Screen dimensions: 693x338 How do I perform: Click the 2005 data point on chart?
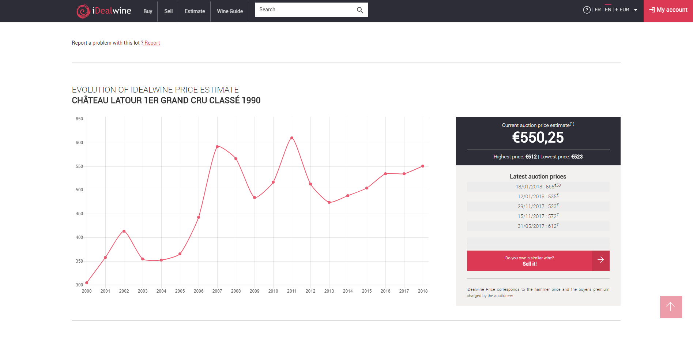coord(180,254)
